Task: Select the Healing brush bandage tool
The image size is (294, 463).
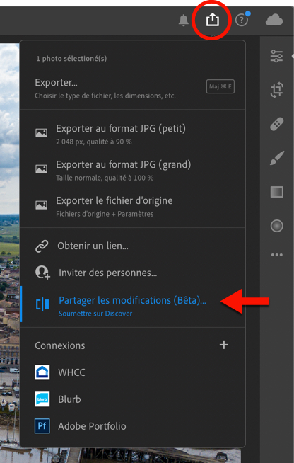Action: point(276,124)
